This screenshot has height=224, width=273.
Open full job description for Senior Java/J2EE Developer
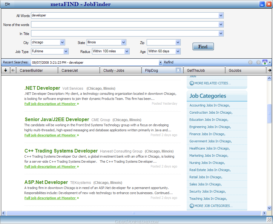[x=52, y=135]
